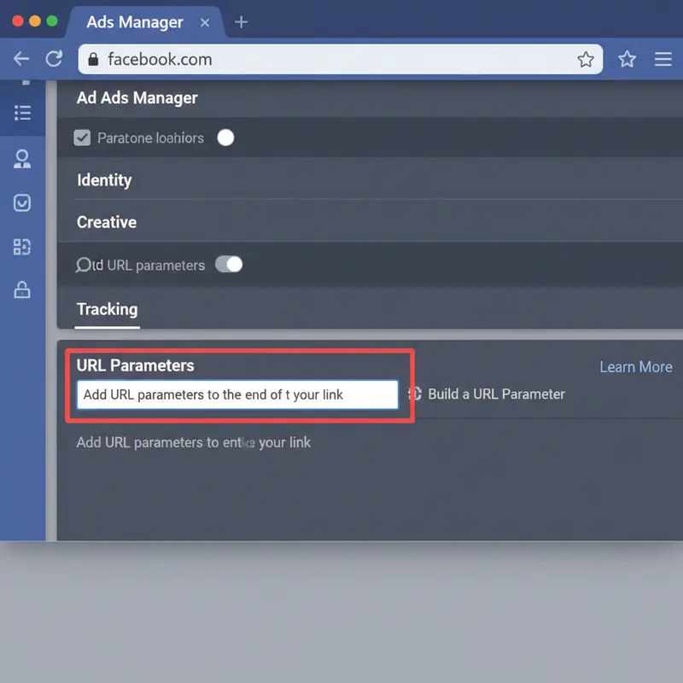Select the Ads Manager browser tab
This screenshot has height=683, width=683.
click(x=135, y=24)
